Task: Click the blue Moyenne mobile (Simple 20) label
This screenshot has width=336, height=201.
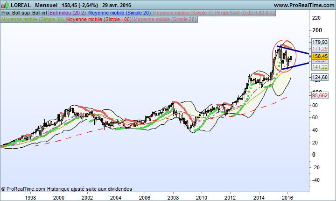Action: [x=119, y=13]
